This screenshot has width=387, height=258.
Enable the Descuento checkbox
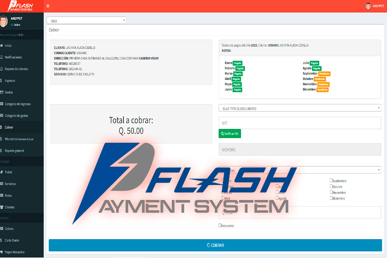(220, 225)
